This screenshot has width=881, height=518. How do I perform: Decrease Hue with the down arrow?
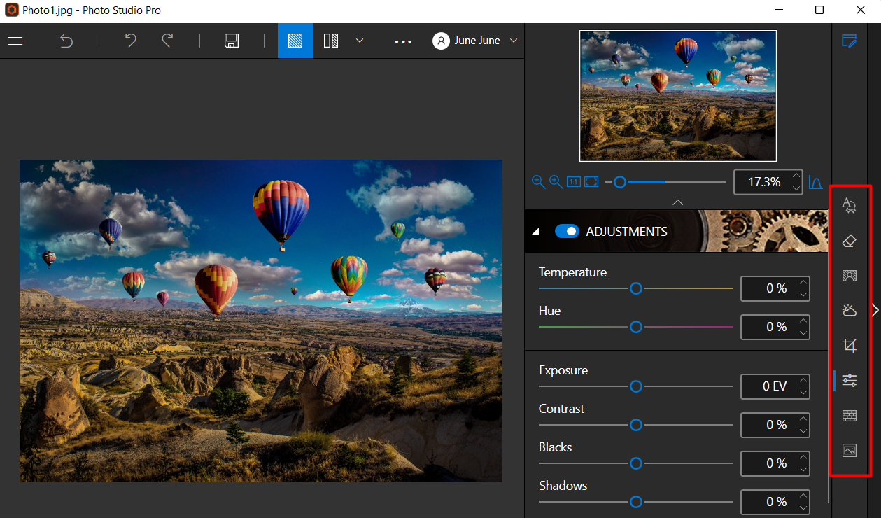803,332
